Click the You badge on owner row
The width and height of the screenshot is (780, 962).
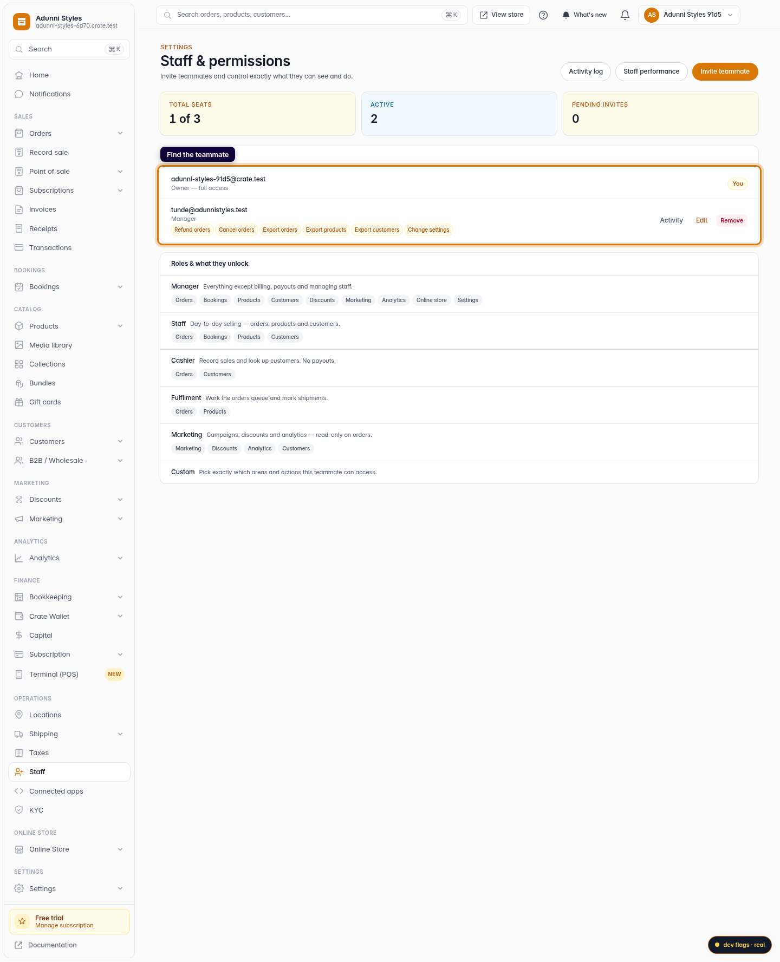(737, 184)
